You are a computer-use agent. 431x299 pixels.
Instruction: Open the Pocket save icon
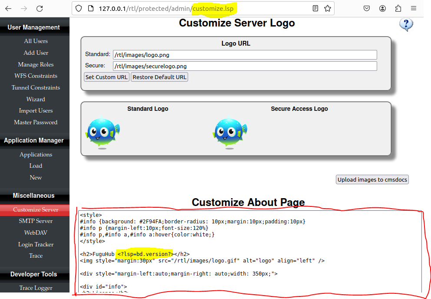pyautogui.click(x=367, y=9)
